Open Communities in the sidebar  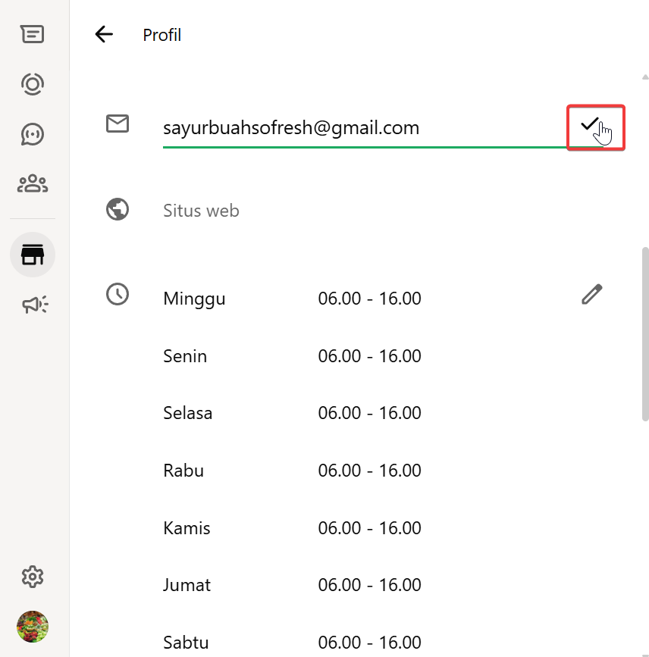tap(33, 183)
